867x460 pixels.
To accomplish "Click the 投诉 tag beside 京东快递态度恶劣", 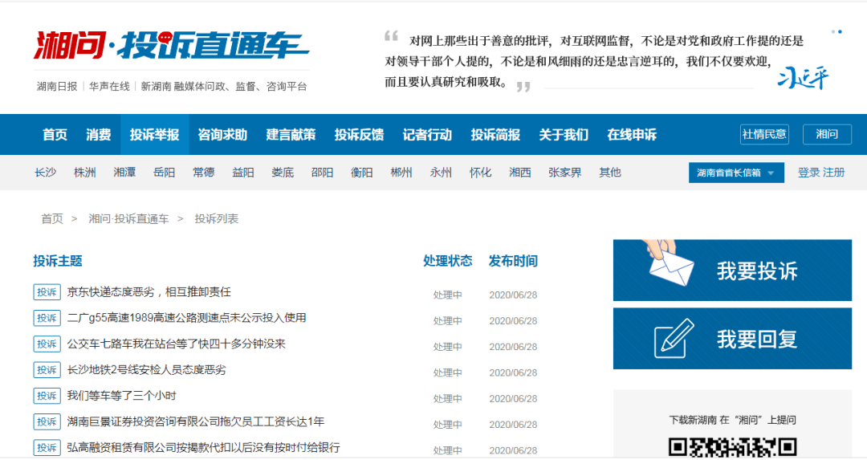I will coord(47,292).
